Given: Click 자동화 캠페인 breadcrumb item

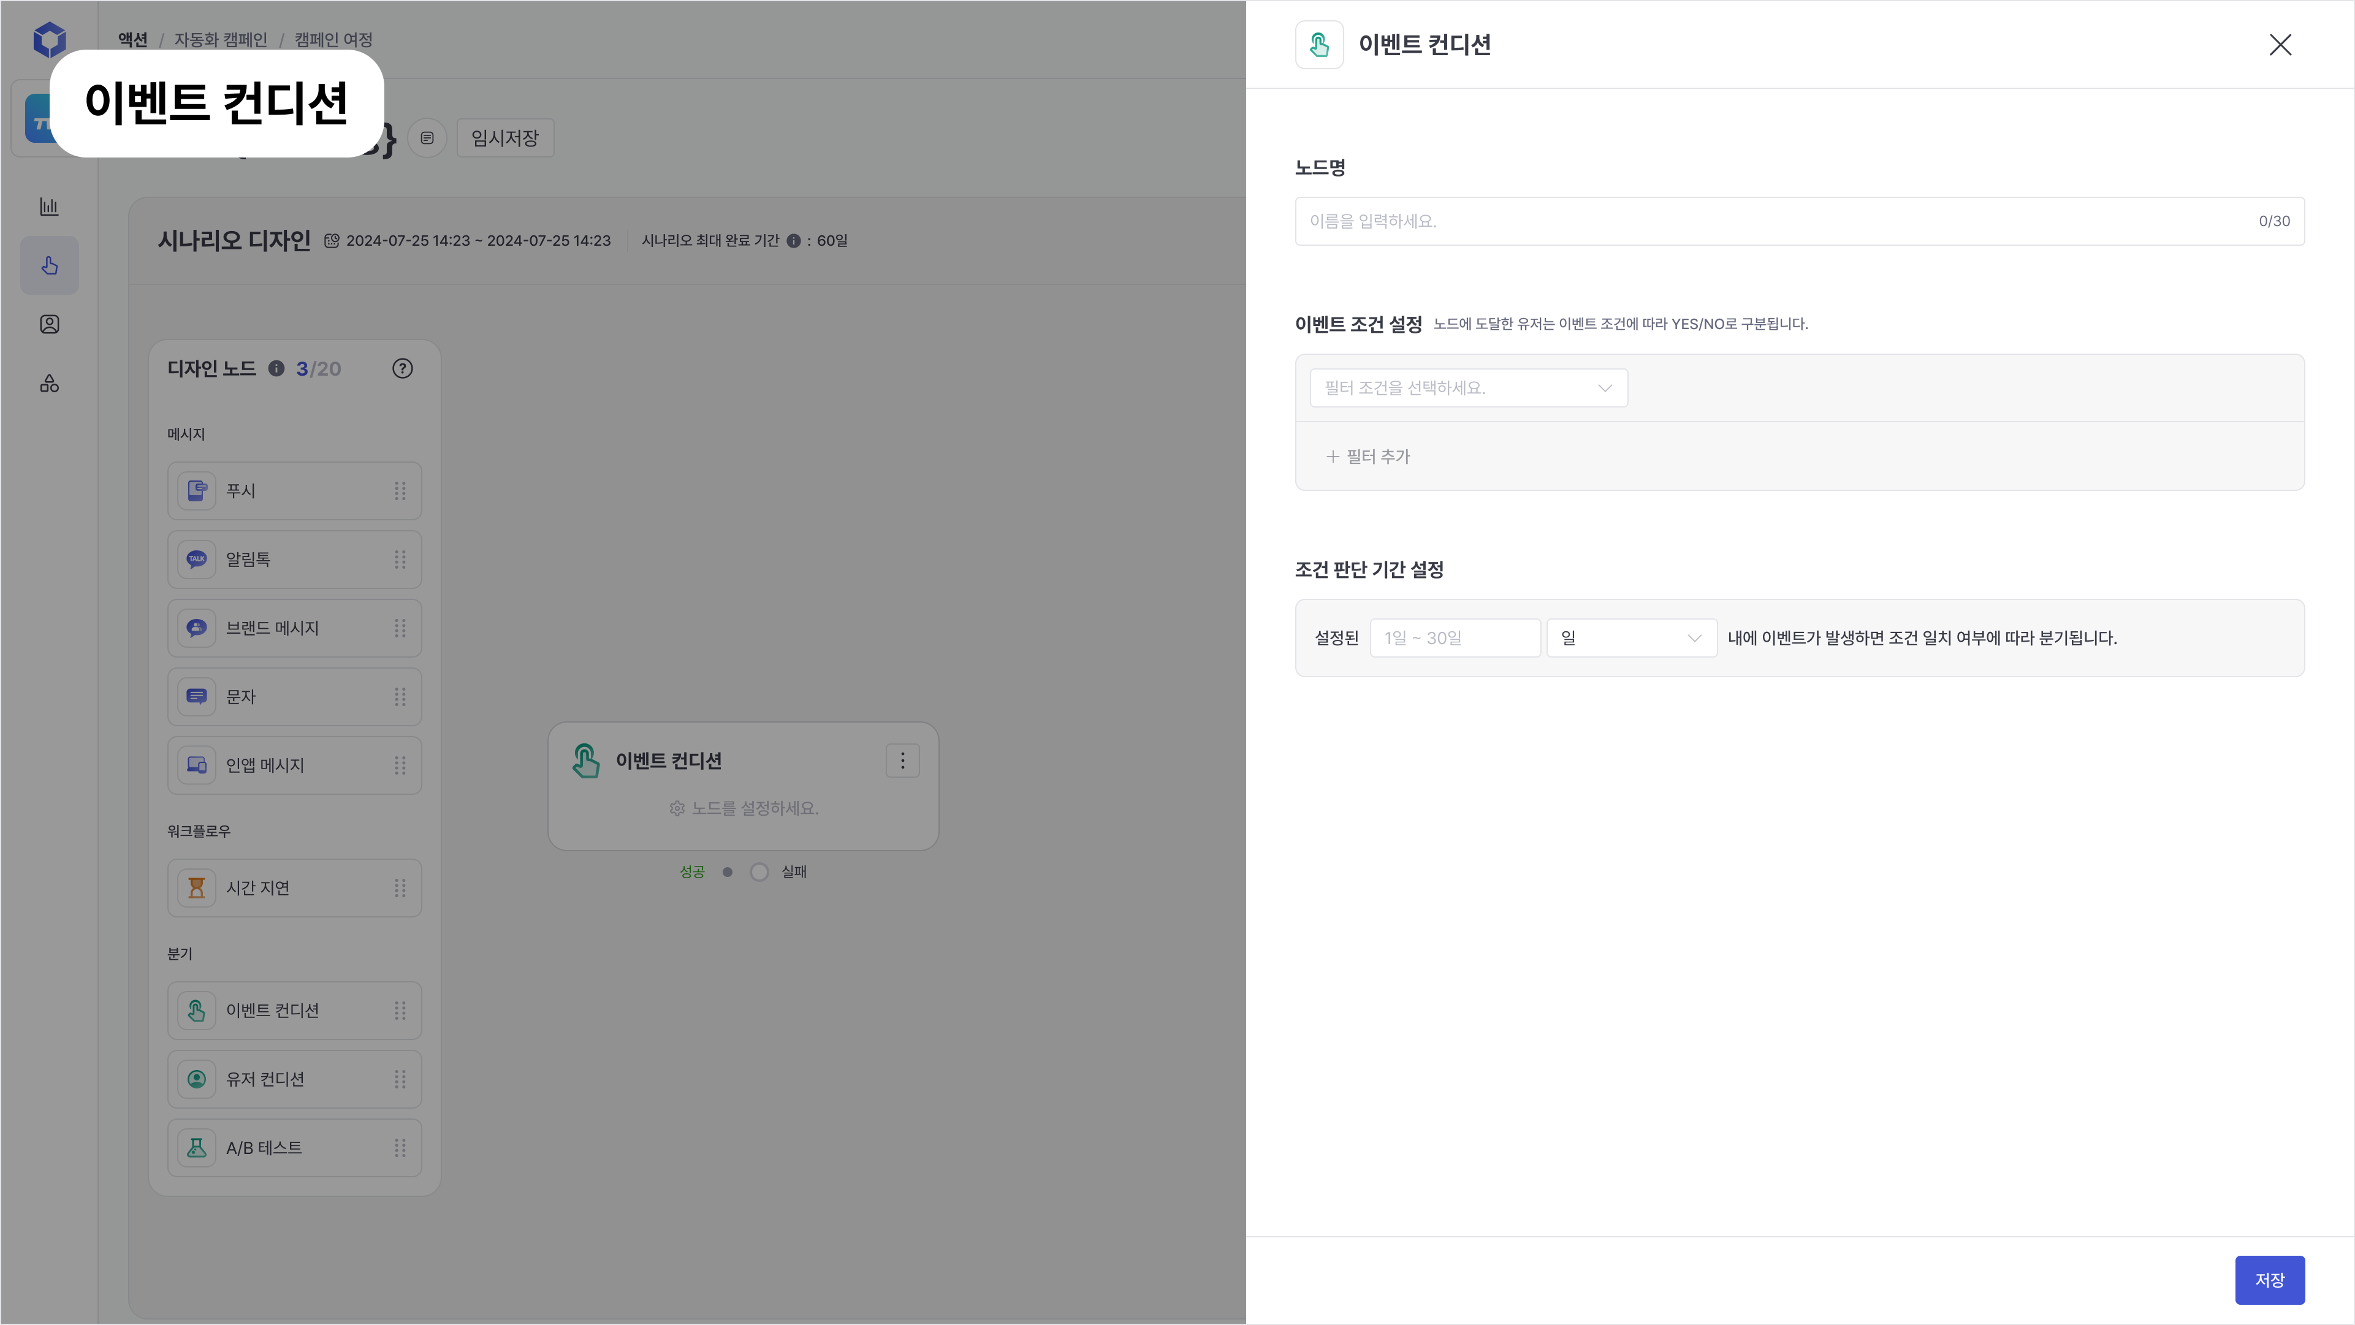Looking at the screenshot, I should pos(220,39).
